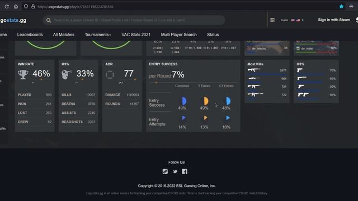
Task: Sign in with Steam
Action: point(334,20)
